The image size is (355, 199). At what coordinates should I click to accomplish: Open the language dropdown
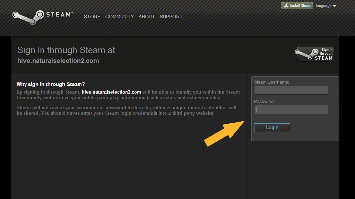(x=326, y=6)
